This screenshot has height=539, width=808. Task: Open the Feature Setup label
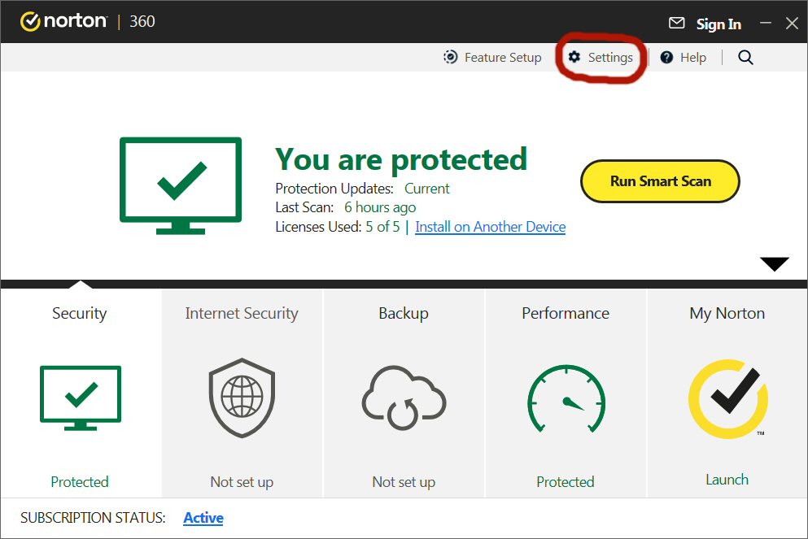pyautogui.click(x=503, y=58)
